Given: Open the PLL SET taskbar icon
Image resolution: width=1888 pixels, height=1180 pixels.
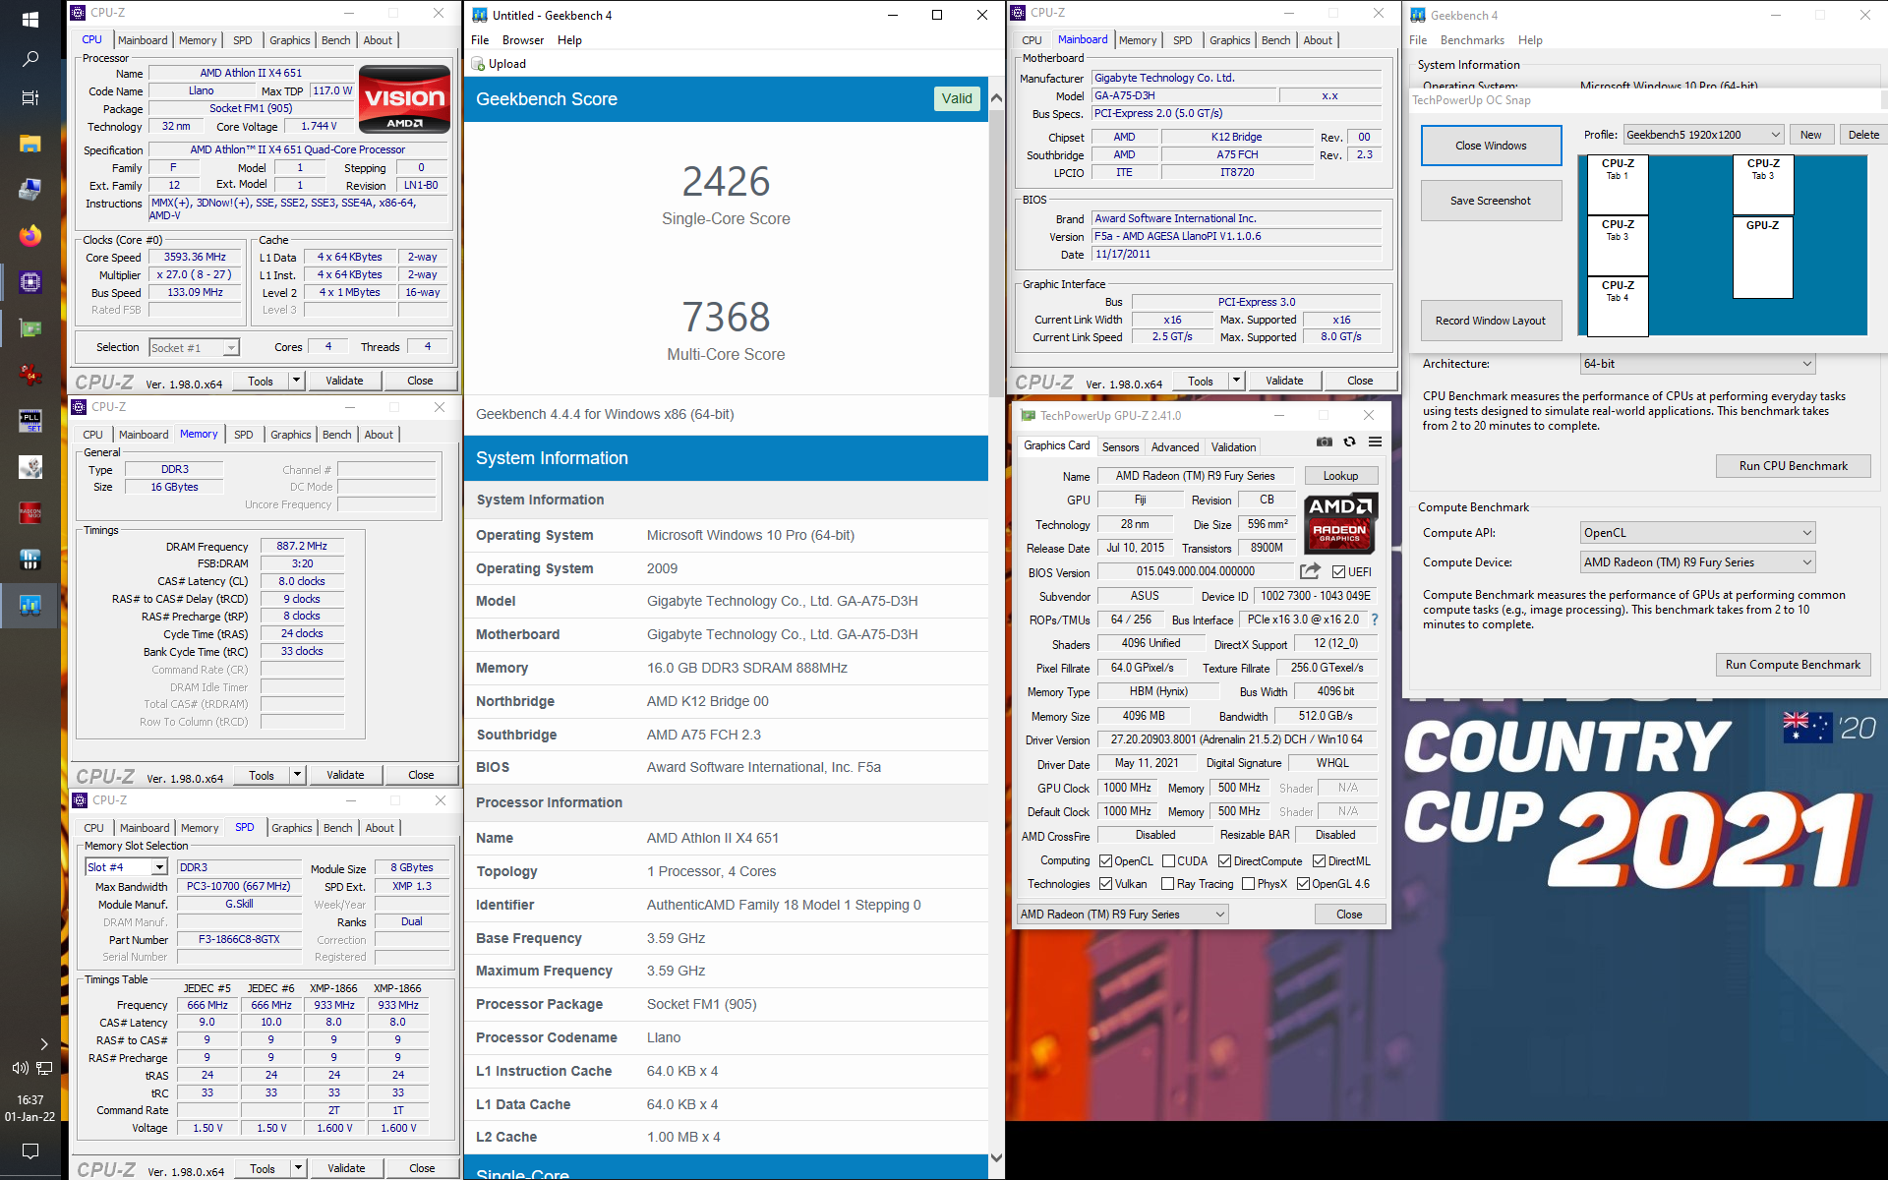Looking at the screenshot, I should coord(29,421).
